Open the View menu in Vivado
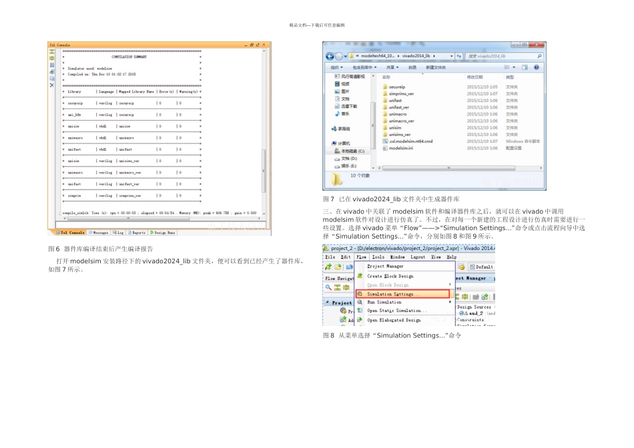The height and width of the screenshot is (448, 634). pyautogui.click(x=436, y=257)
